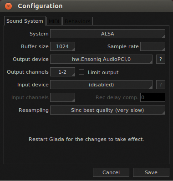Open the Buffer size dropdown set to 1024
Image resolution: width=173 pixels, height=181 pixels.
[x=62, y=46]
